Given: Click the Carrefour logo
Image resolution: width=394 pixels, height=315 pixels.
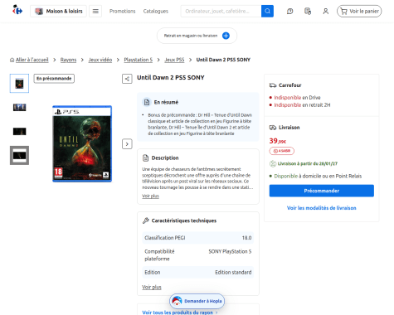Looking at the screenshot, I should click(x=17, y=10).
